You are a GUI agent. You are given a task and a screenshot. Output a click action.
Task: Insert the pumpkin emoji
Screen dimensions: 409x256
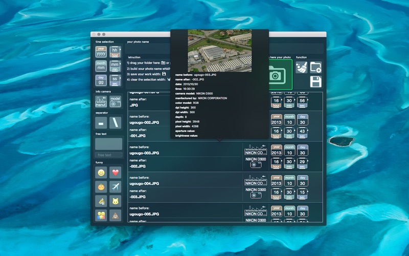(101, 187)
